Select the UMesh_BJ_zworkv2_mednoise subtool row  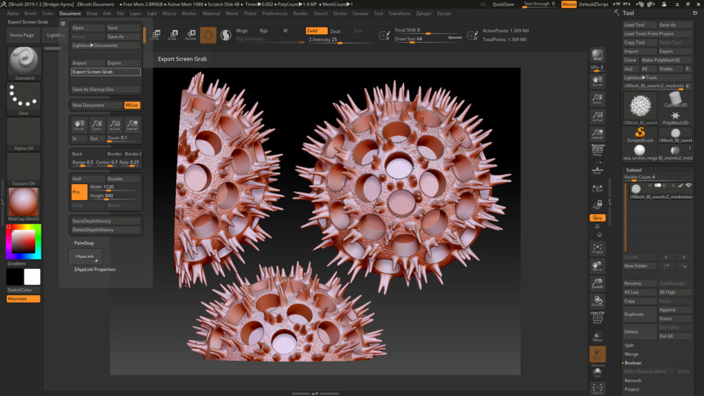661,191
